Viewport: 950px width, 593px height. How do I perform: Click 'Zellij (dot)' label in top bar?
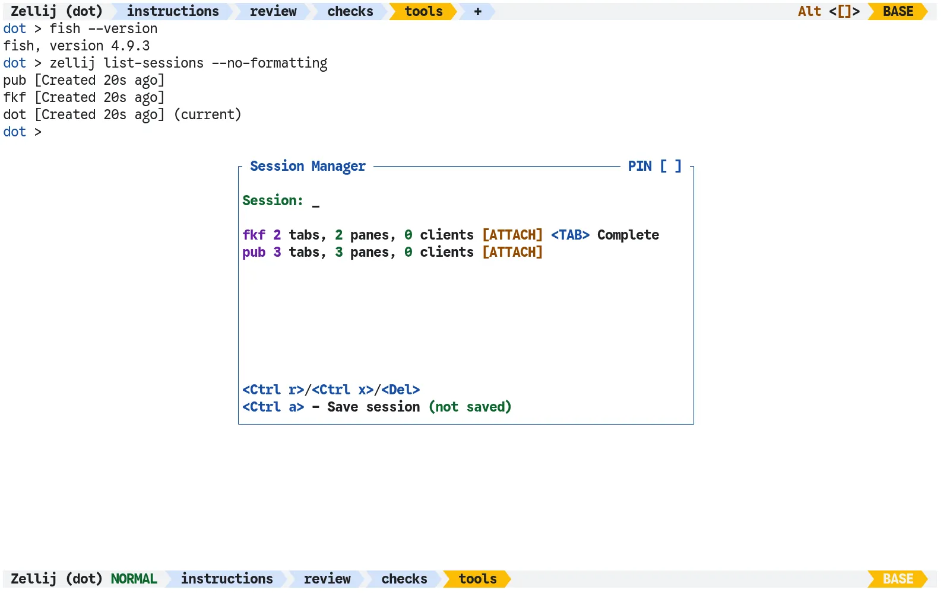point(57,11)
